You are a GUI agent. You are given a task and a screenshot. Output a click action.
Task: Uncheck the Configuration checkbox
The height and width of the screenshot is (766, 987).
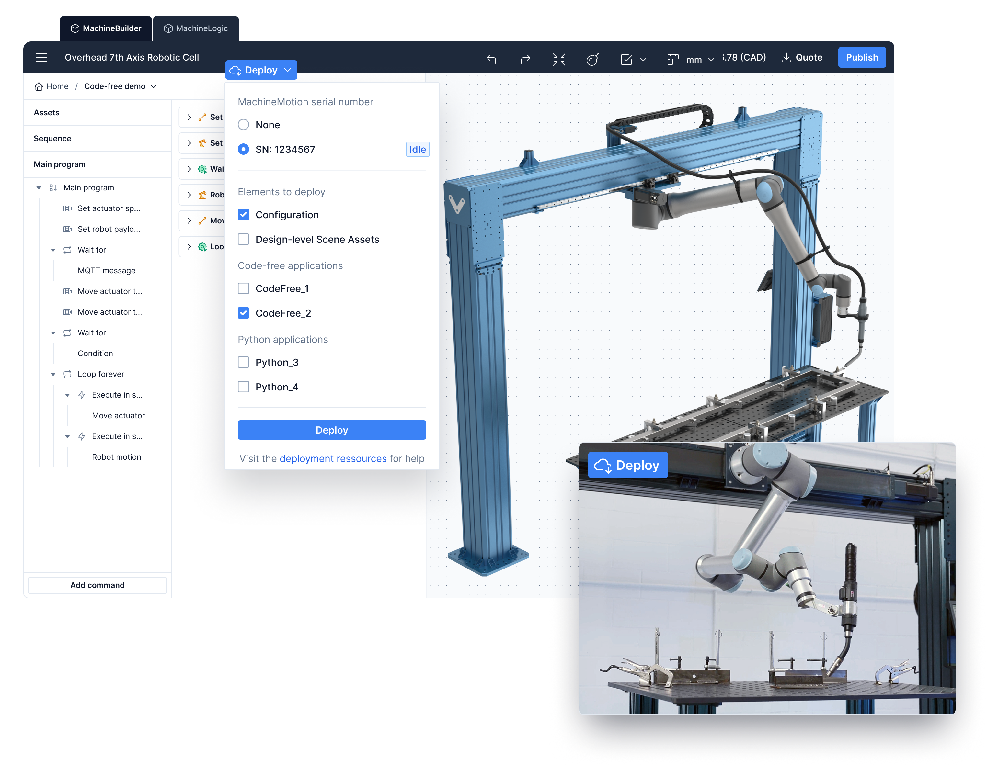tap(243, 215)
